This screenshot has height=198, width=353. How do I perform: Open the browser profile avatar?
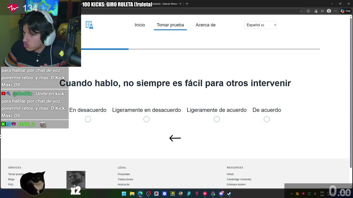tap(329, 11)
